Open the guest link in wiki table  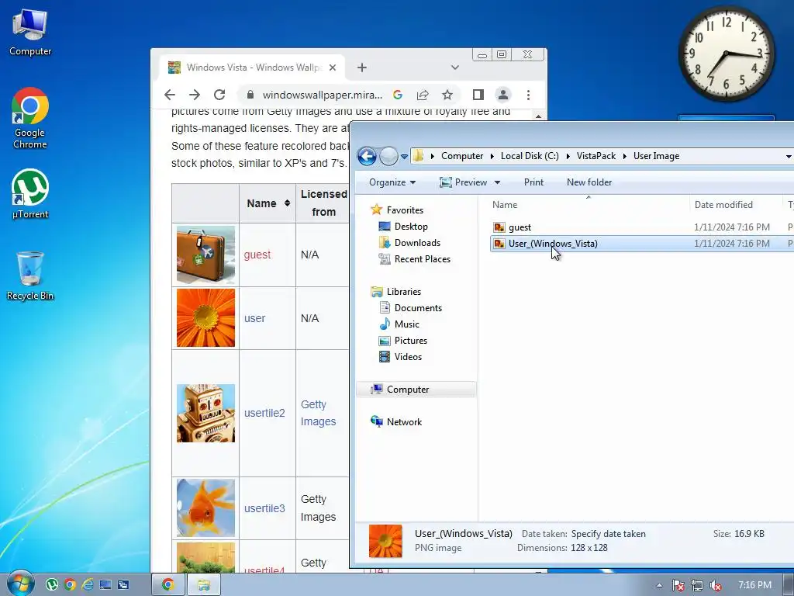[x=257, y=255]
